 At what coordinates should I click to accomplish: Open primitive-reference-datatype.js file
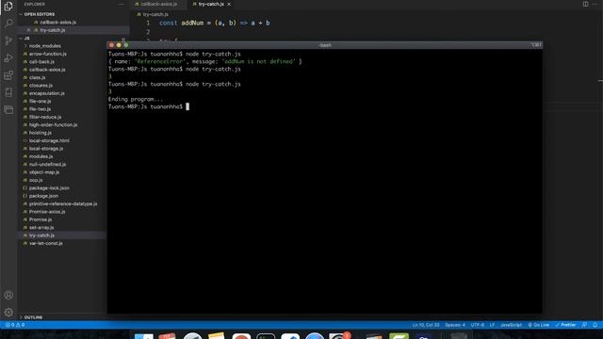(63, 203)
